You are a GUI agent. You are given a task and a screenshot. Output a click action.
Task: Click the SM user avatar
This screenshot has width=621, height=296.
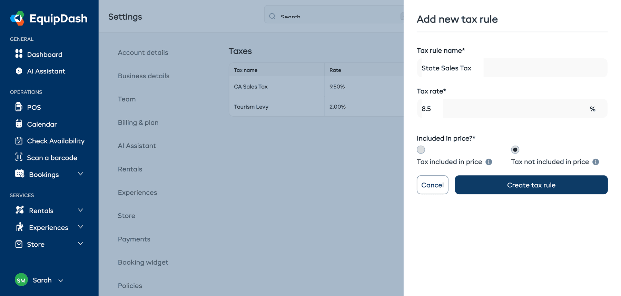(x=21, y=280)
